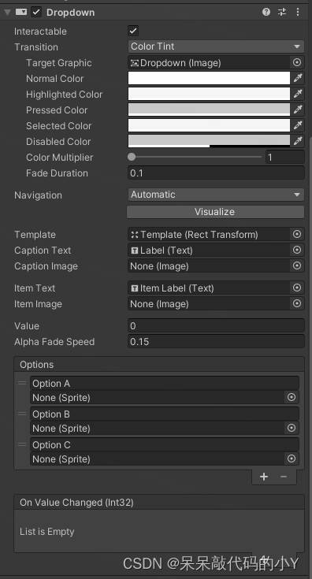This screenshot has height=579, width=312.
Task: Collapse the Dropdown component foldout arrow
Action: coord(7,12)
